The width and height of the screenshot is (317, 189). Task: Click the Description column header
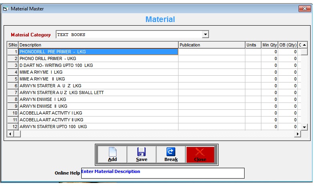(x=98, y=45)
